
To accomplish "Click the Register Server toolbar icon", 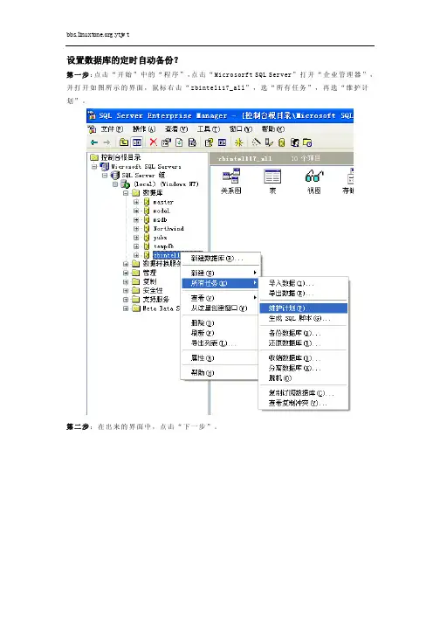I will [269, 142].
